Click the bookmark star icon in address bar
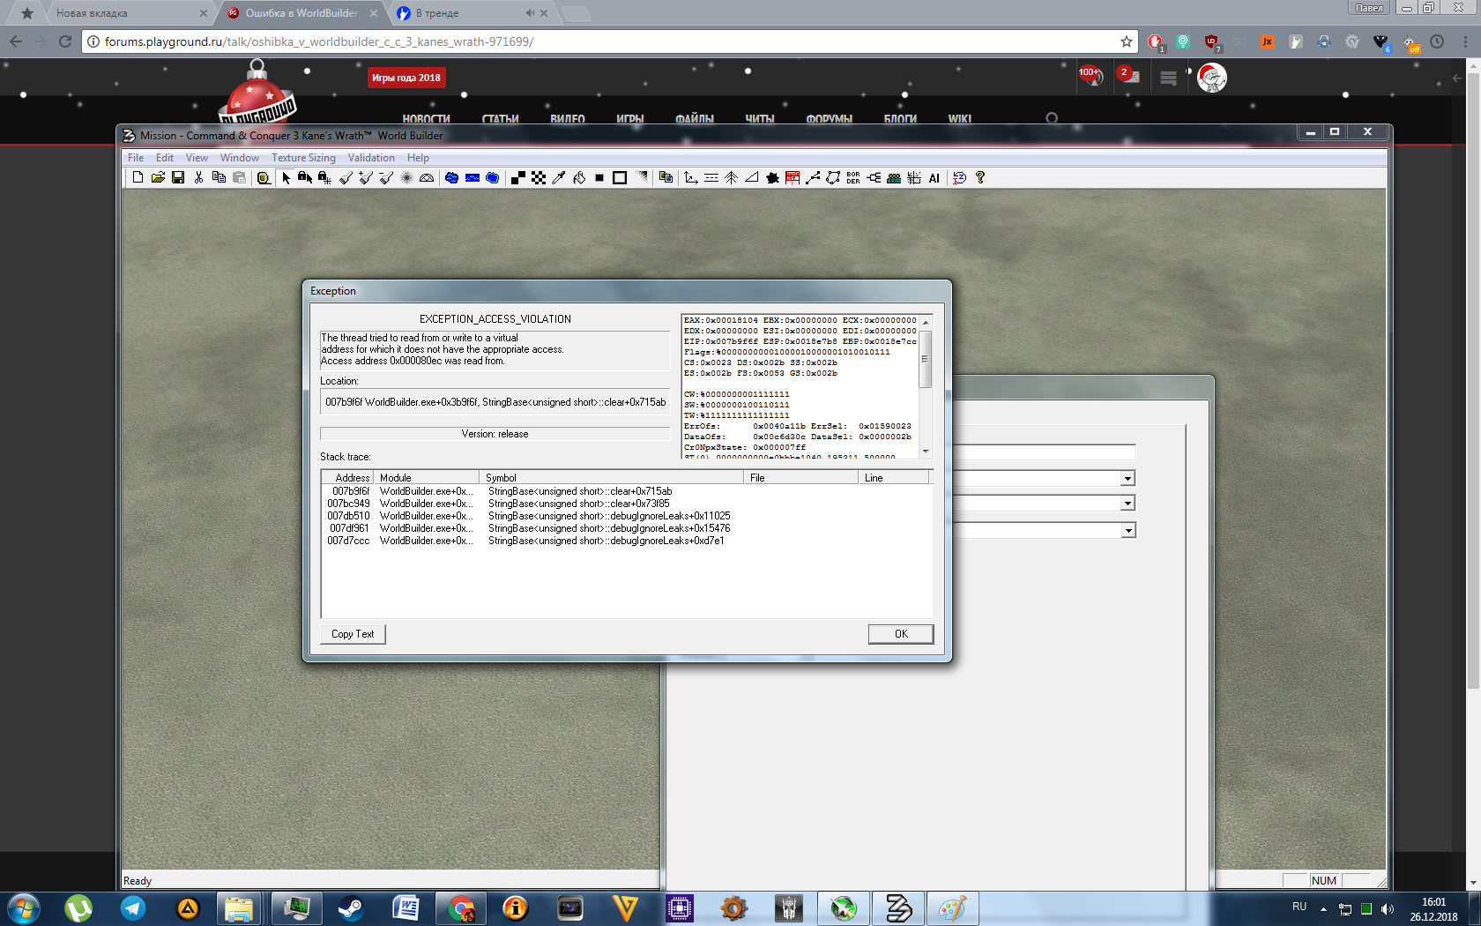1481x926 pixels. 1126,41
